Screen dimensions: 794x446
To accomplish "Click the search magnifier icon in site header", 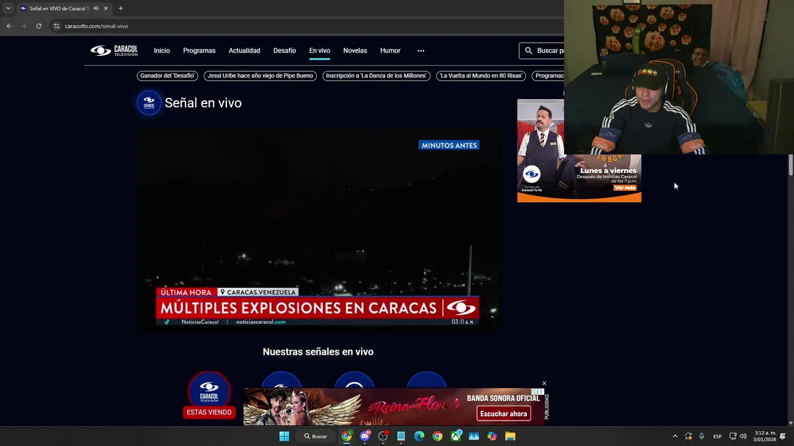I will (x=529, y=51).
